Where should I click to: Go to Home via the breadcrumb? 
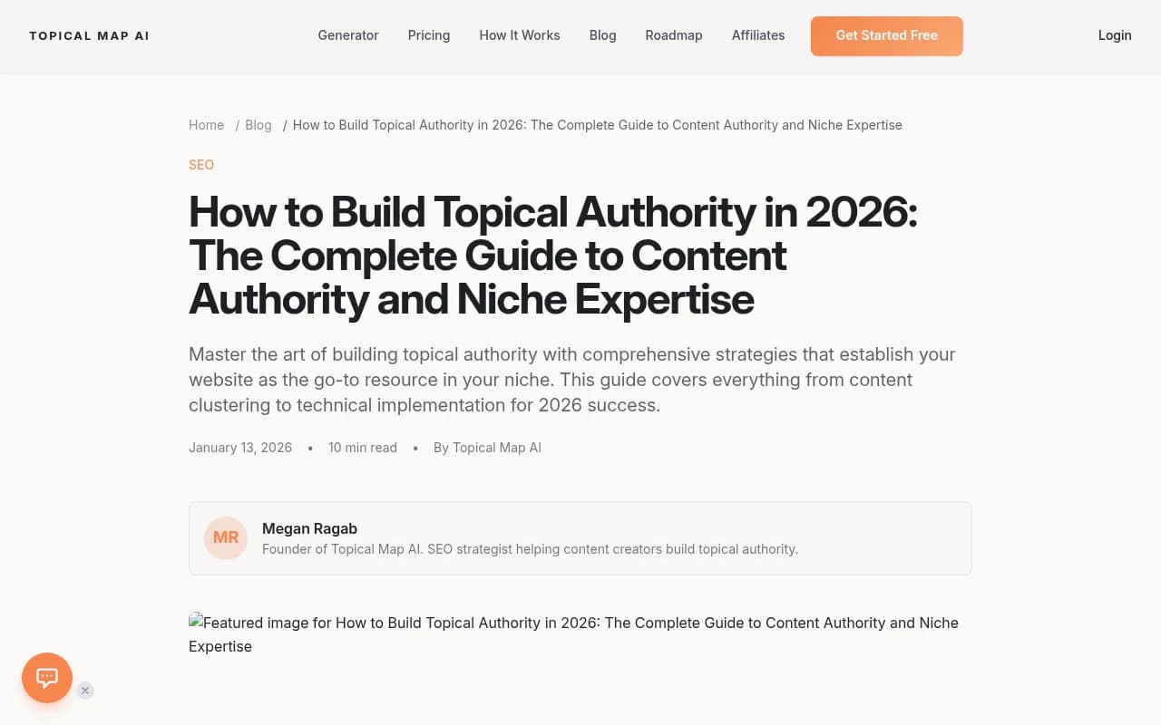tap(206, 125)
